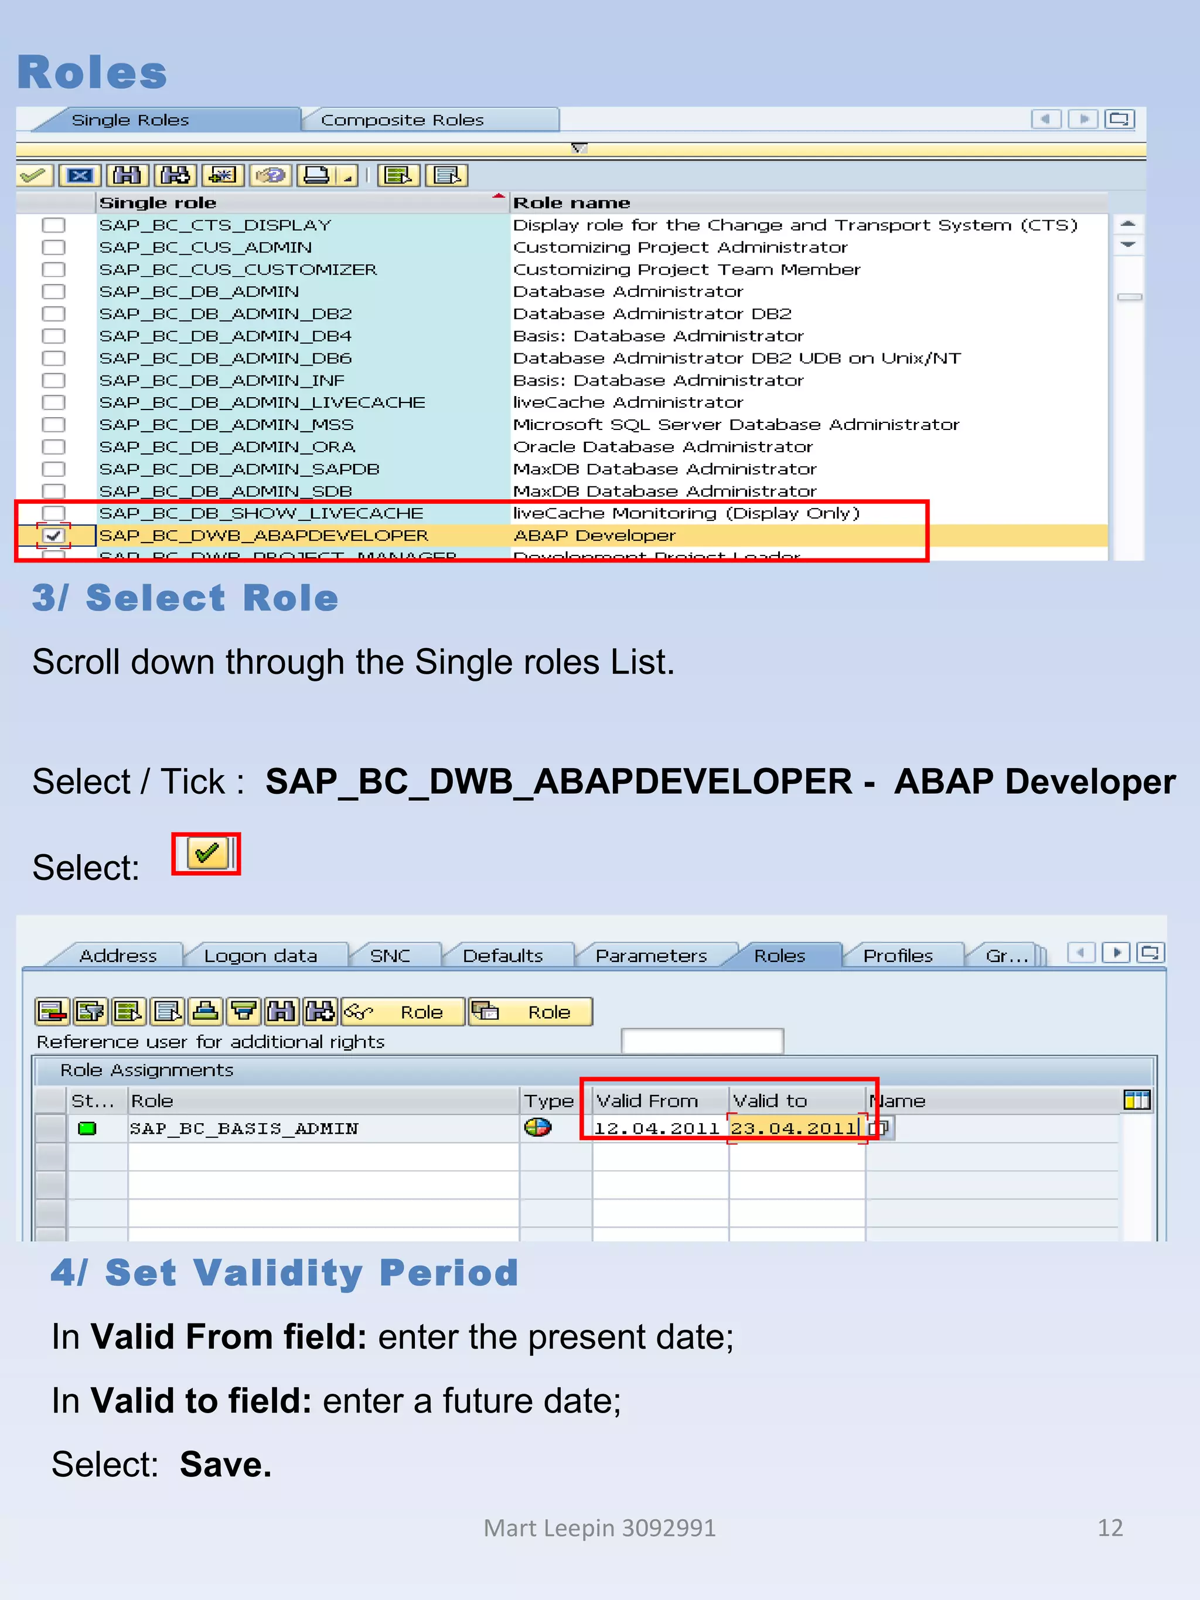Viewport: 1200px width, 1600px height.
Task: Click the green select-all list icon
Action: (x=398, y=176)
